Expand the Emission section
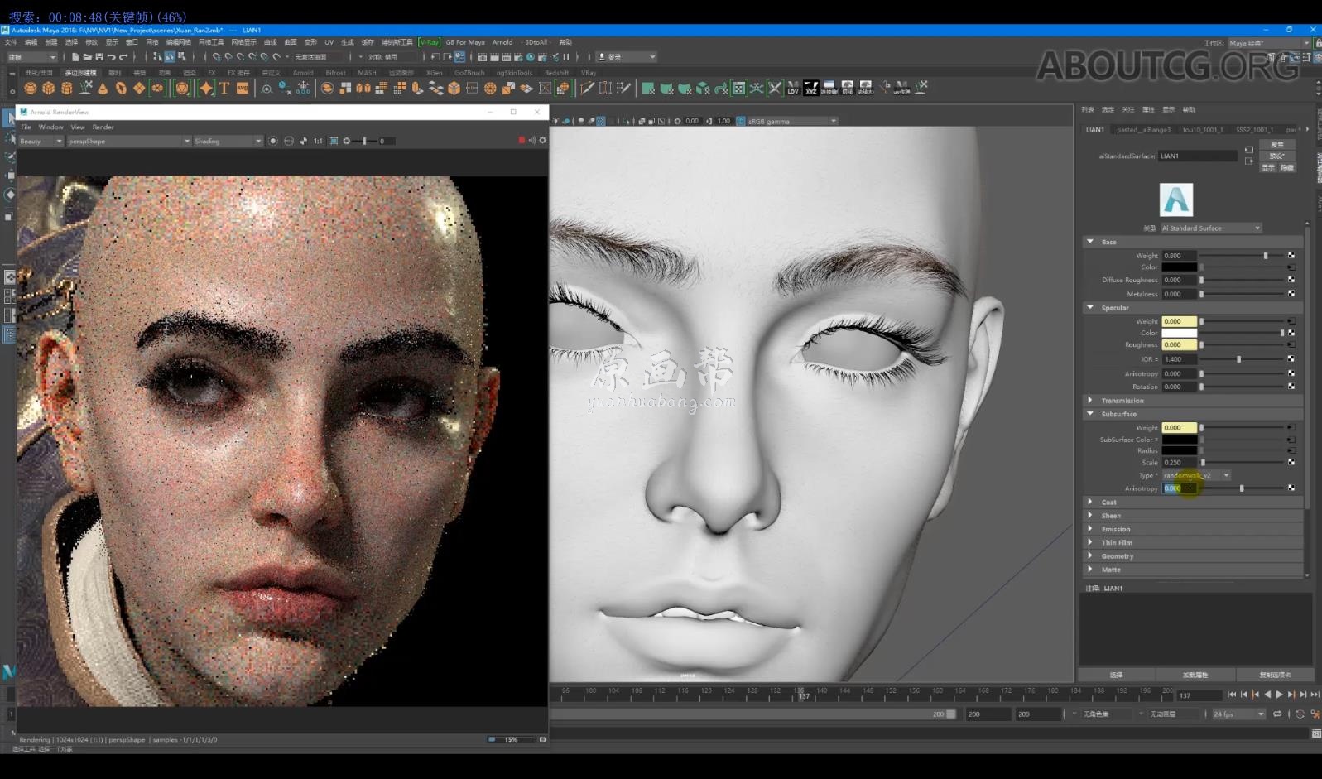Screen dimensions: 1322x779 pyautogui.click(x=1089, y=529)
